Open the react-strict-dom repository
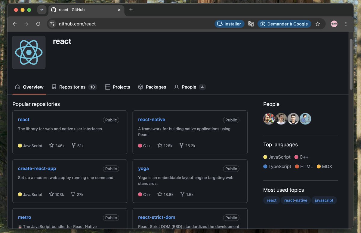The image size is (361, 233). (157, 217)
